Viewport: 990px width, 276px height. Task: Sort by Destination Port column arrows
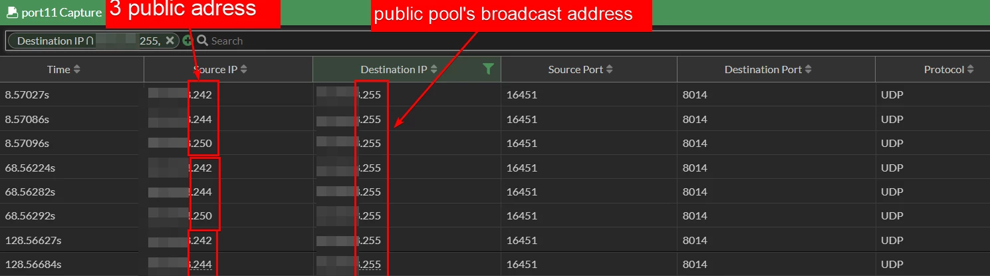click(x=808, y=69)
